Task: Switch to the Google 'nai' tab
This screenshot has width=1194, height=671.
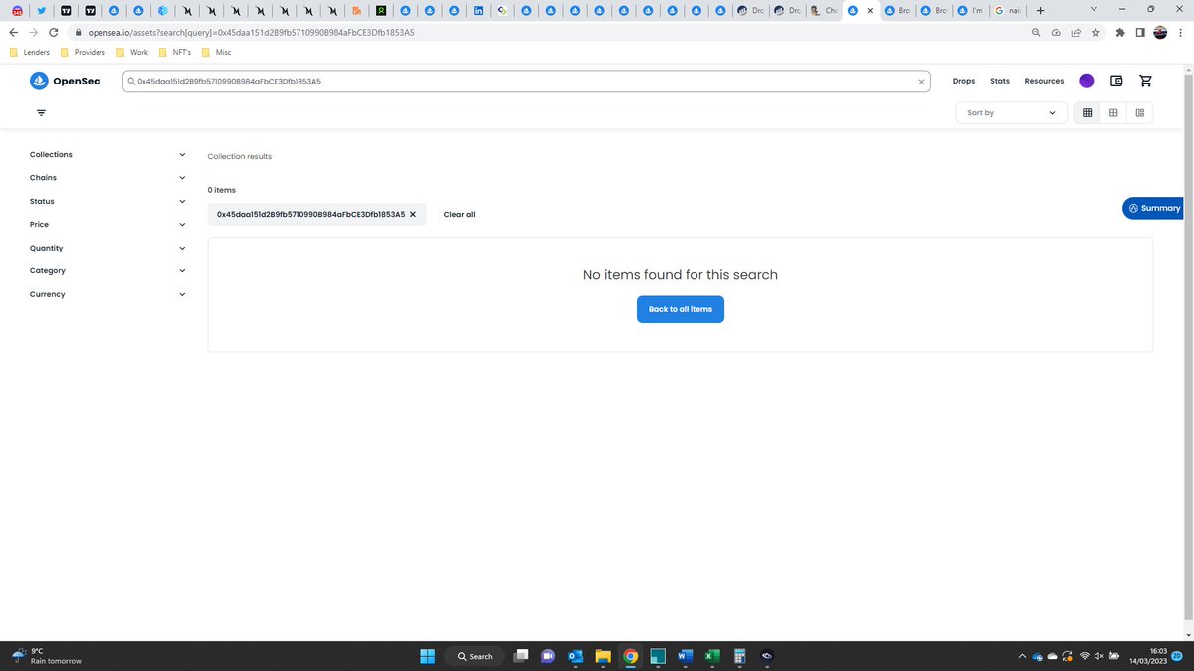Action: click(x=1008, y=10)
